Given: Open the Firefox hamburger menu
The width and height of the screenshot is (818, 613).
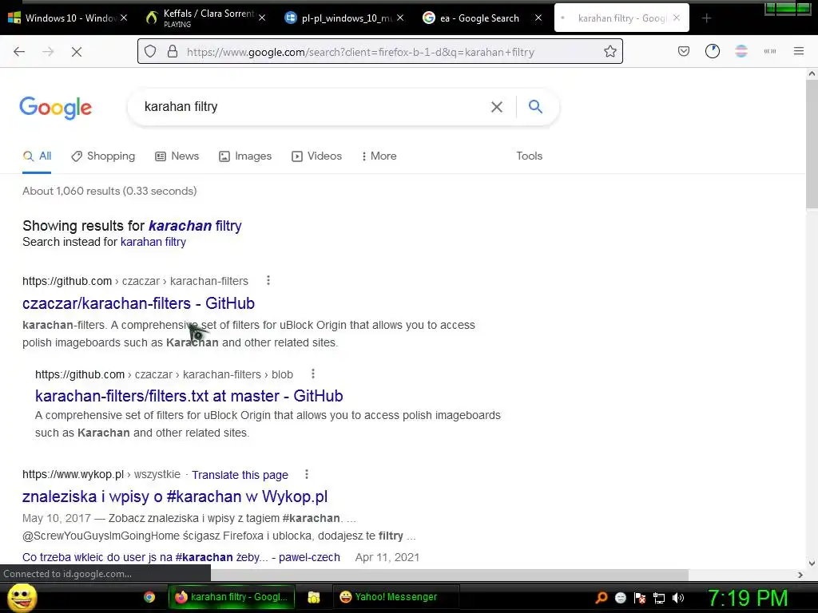Looking at the screenshot, I should click(799, 51).
